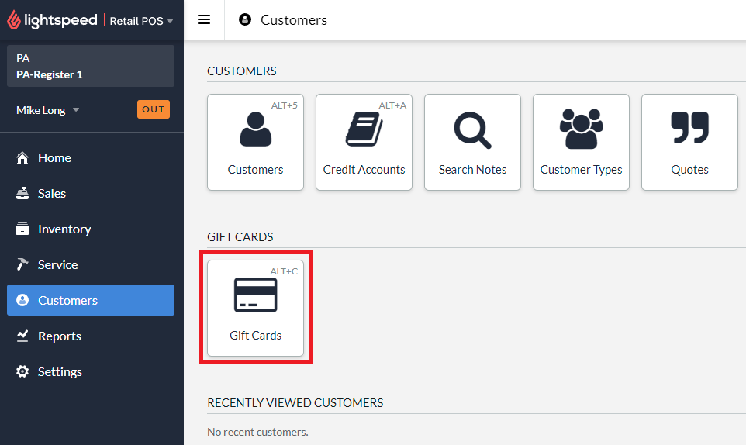Open the Sales sidebar section

(52, 193)
